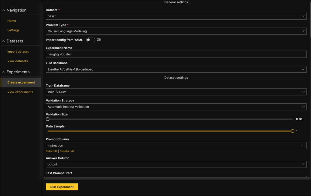Open the Dataset dropdown showing oasst
This screenshot has height=196, width=311.
click(x=176, y=16)
